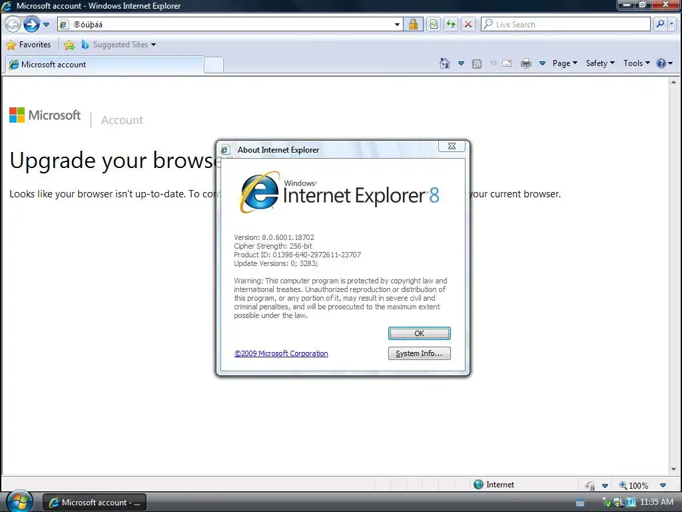Toggle the Compatibility View icon
This screenshot has width=682, height=512.
(434, 25)
